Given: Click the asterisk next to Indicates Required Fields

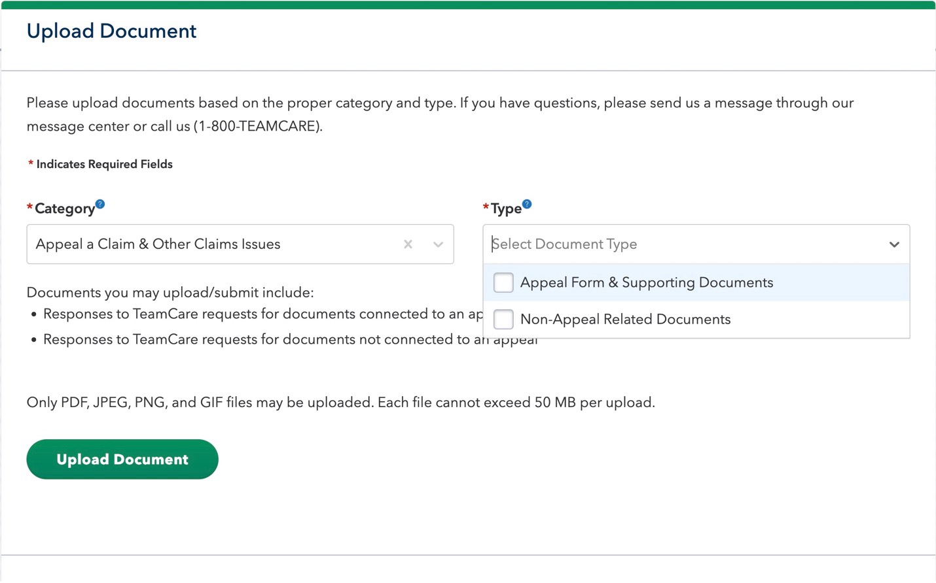Looking at the screenshot, I should [x=30, y=163].
